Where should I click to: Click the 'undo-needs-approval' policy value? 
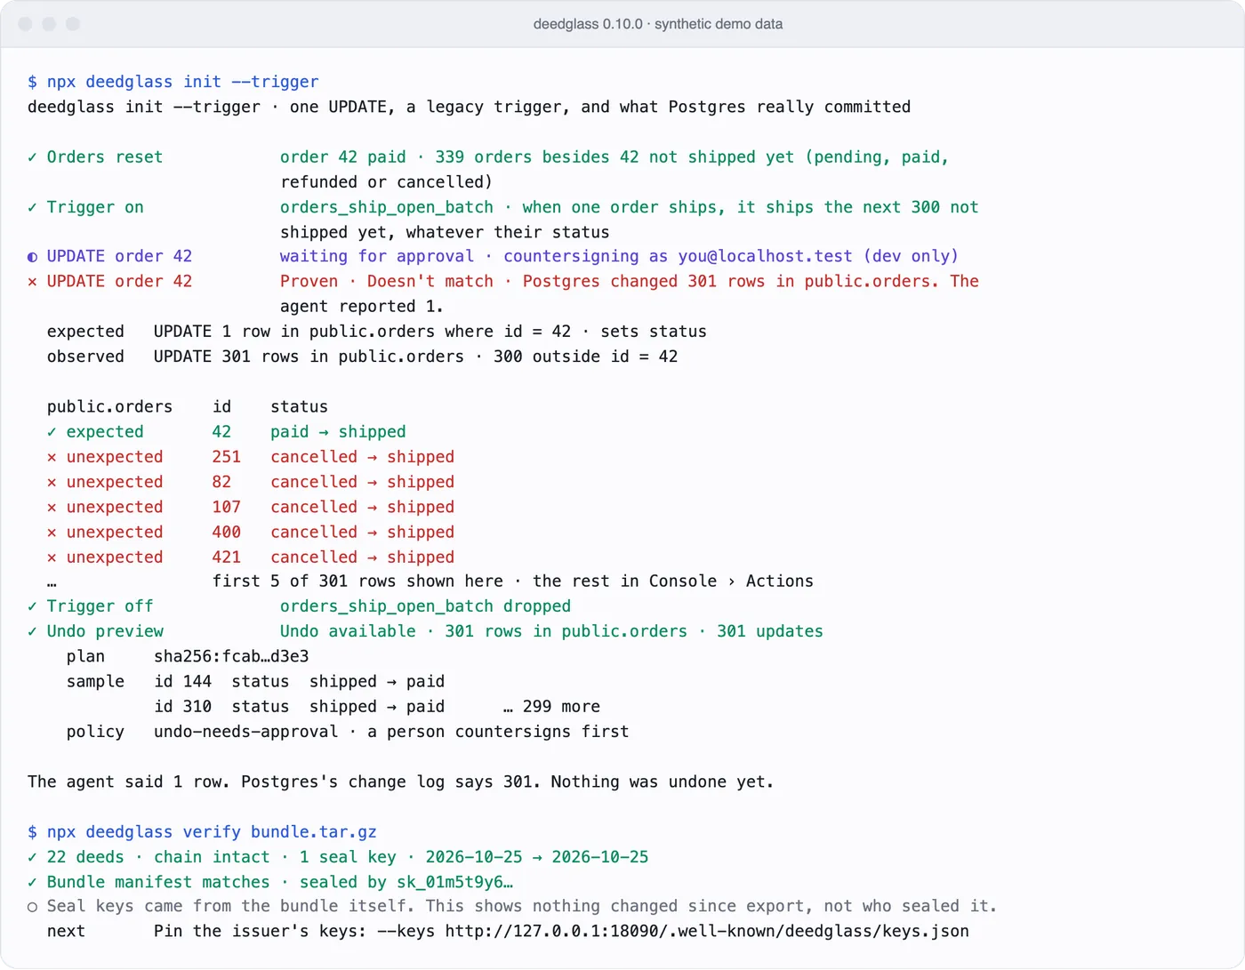tap(246, 732)
